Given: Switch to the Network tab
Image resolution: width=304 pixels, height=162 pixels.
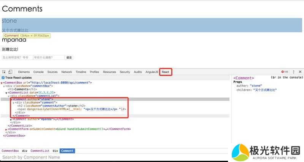Looking at the screenshot, I should tap(66, 72).
